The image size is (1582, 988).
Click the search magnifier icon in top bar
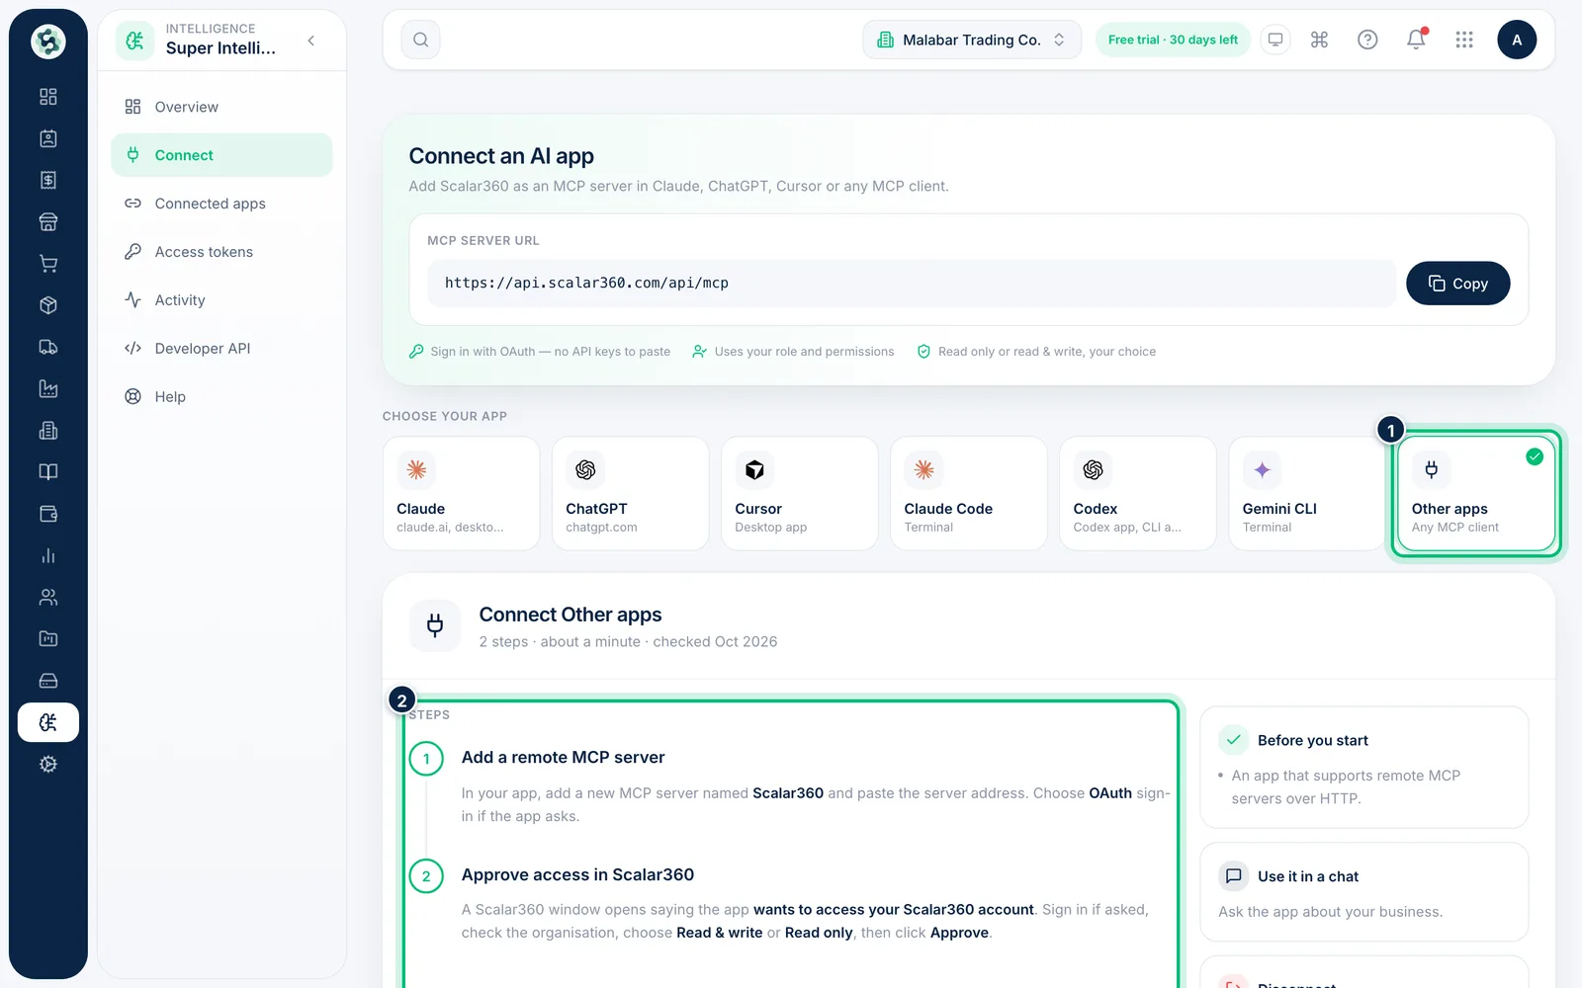[420, 40]
